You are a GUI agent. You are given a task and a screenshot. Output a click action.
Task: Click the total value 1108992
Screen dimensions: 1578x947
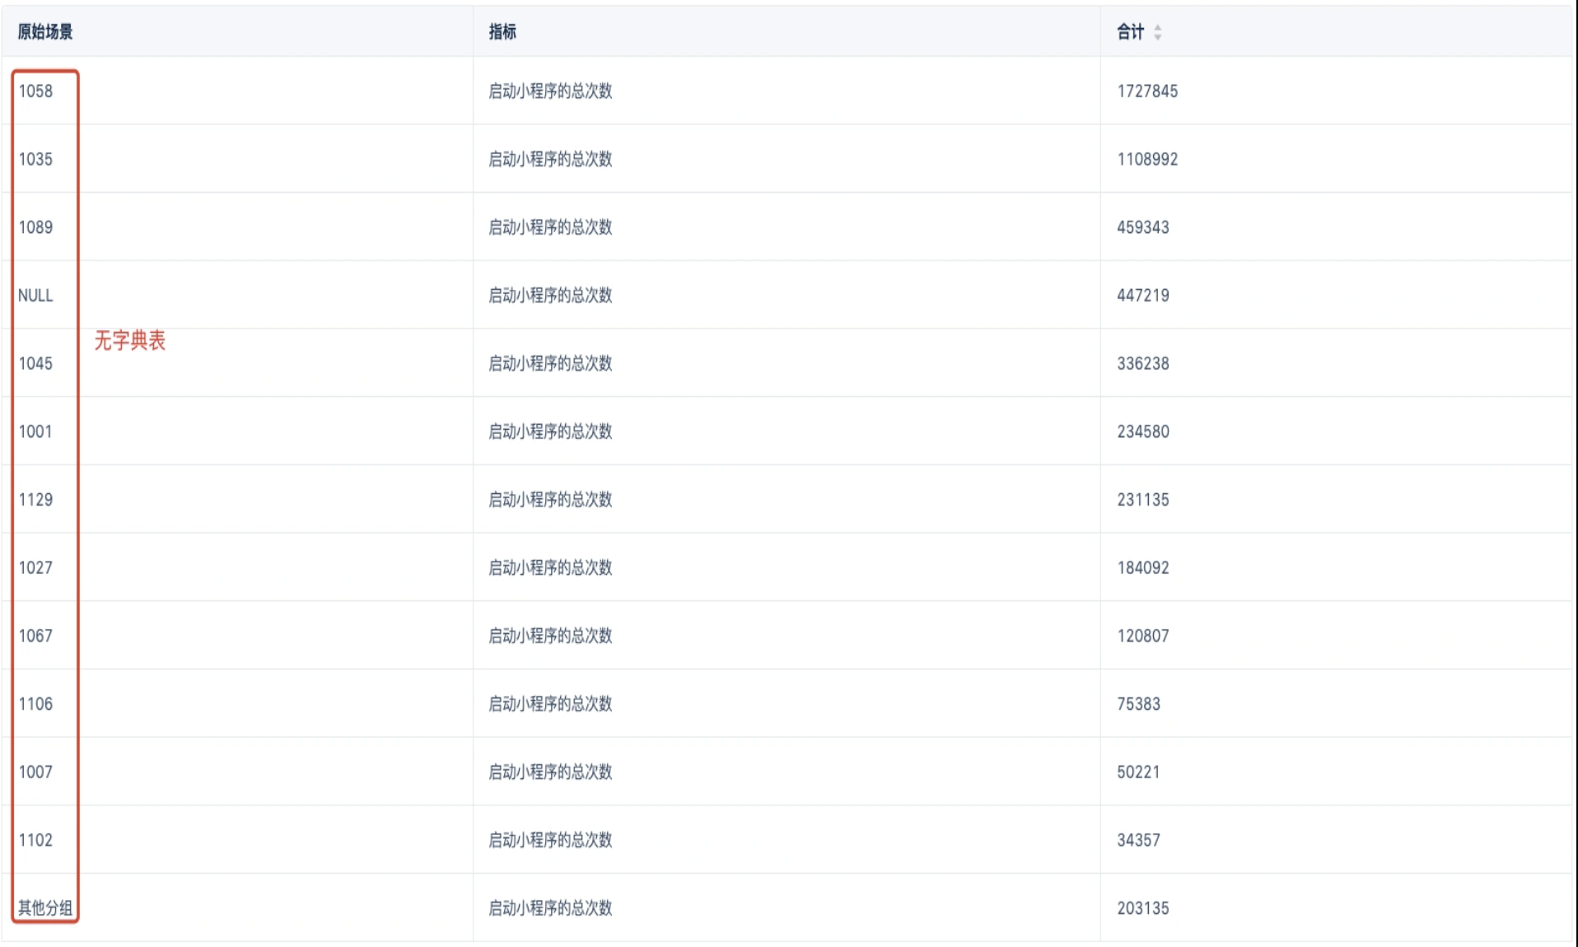click(1147, 159)
